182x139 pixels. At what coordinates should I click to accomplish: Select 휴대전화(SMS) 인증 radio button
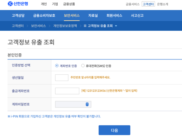[83, 66]
